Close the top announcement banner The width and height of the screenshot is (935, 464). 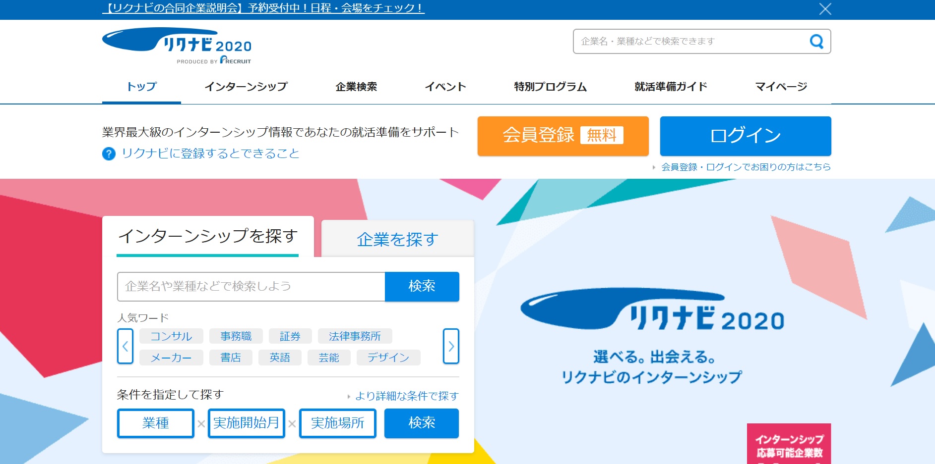825,9
